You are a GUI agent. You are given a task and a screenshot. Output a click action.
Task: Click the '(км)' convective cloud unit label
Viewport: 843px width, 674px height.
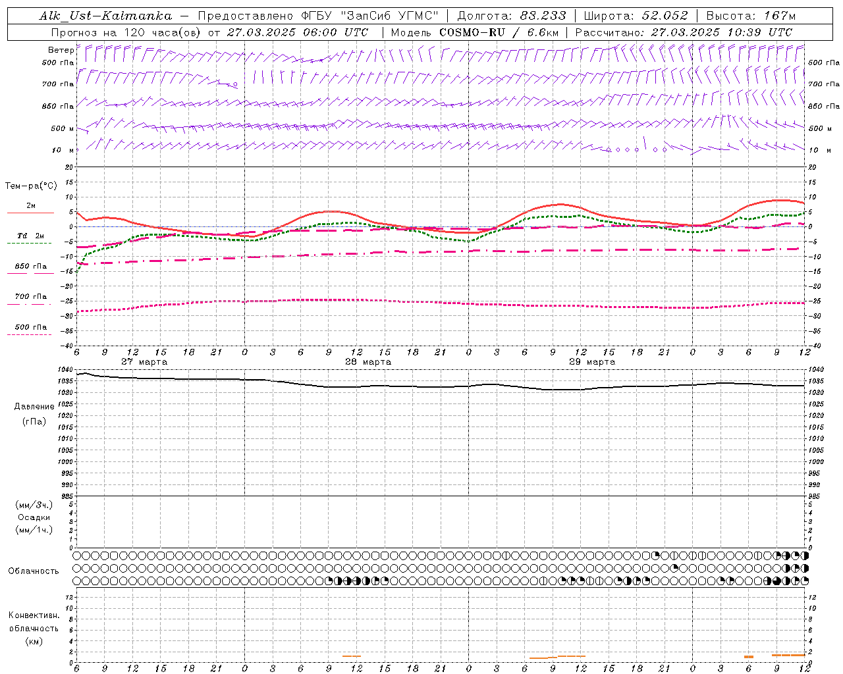[34, 641]
